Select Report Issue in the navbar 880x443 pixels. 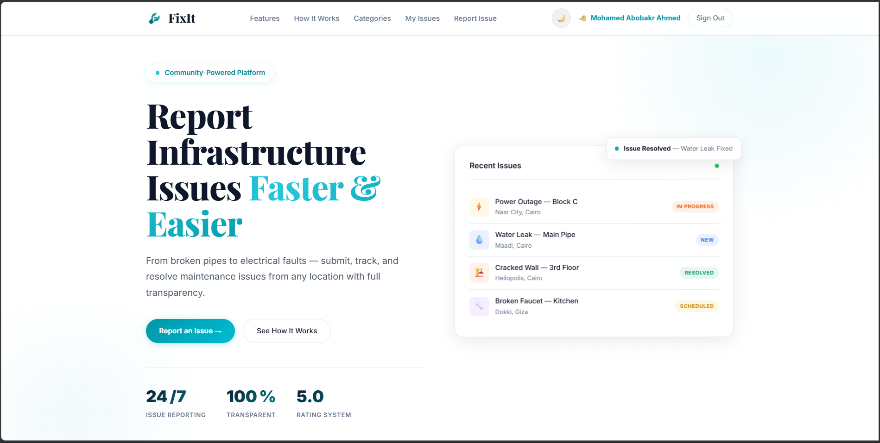point(475,19)
